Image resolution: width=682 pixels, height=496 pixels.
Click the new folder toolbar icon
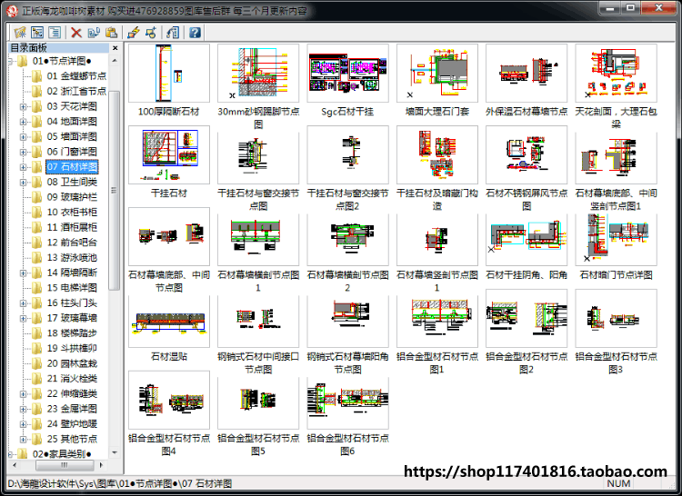20,32
